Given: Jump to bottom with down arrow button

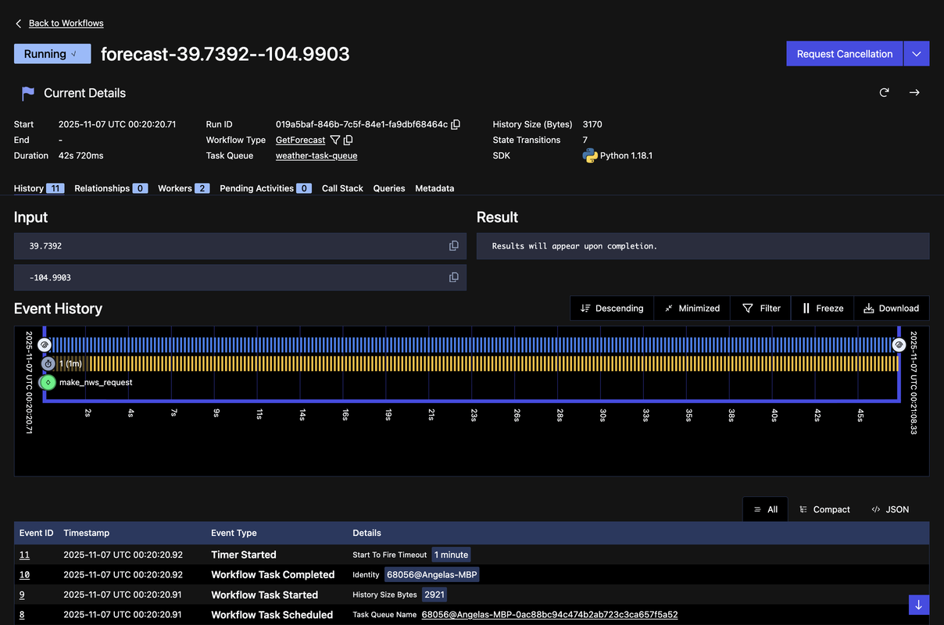Looking at the screenshot, I should tap(919, 605).
